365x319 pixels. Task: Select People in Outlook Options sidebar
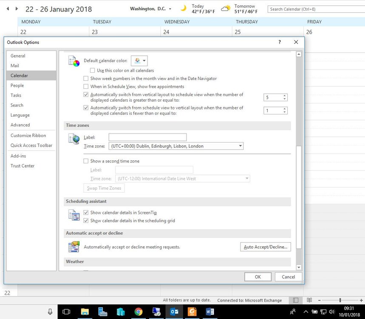[x=31, y=85]
